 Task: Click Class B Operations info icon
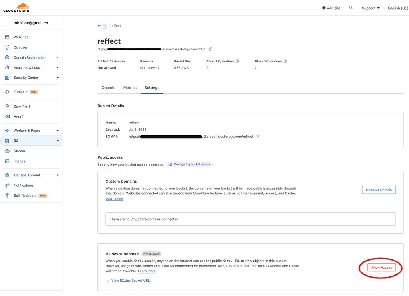click(285, 61)
